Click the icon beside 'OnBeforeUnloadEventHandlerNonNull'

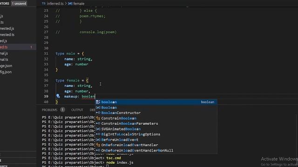click(x=98, y=150)
